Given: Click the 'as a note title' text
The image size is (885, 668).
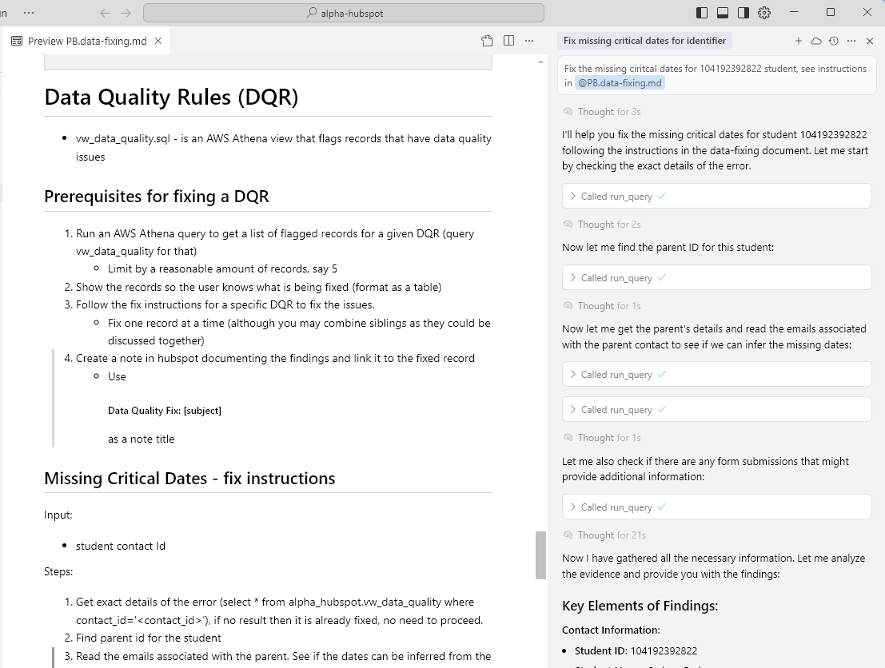Looking at the screenshot, I should click(141, 439).
